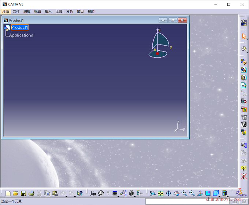249x205 pixels.
Task: Click the selective load tree icon
Action: 244,117
